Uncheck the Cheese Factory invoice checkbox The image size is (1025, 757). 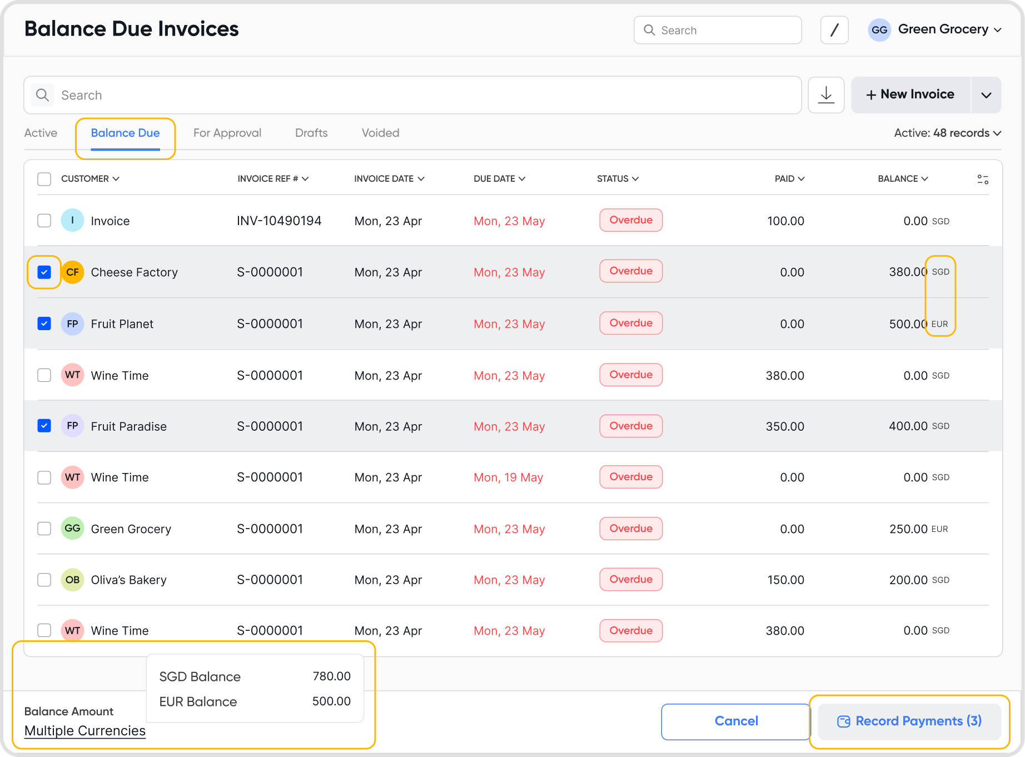44,272
